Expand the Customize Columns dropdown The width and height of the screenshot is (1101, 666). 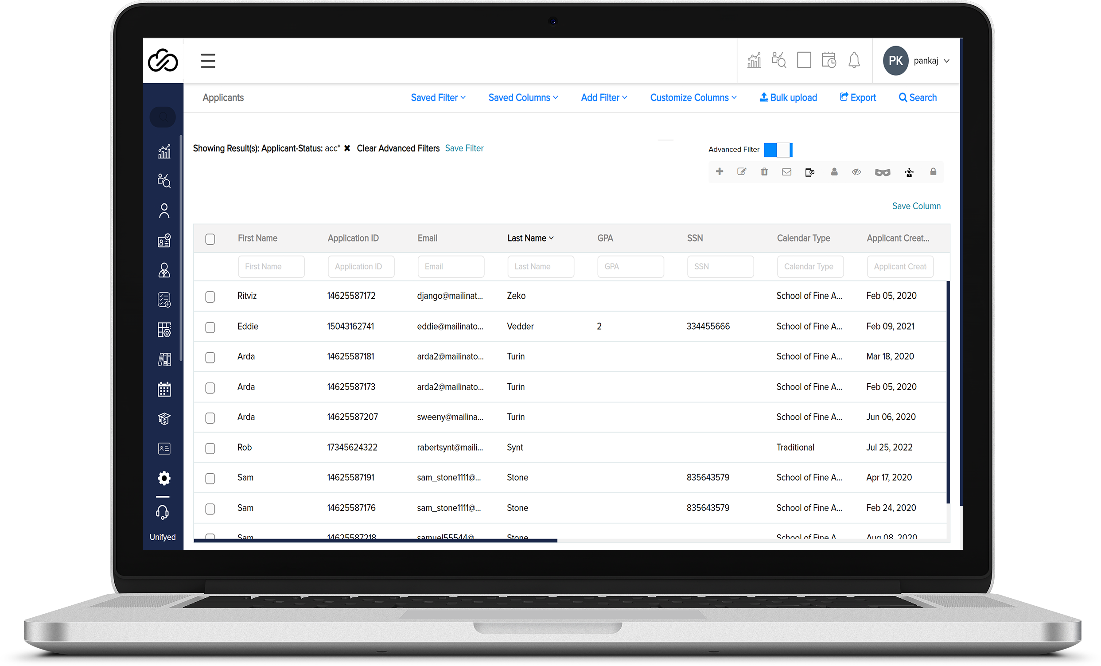[x=693, y=97]
